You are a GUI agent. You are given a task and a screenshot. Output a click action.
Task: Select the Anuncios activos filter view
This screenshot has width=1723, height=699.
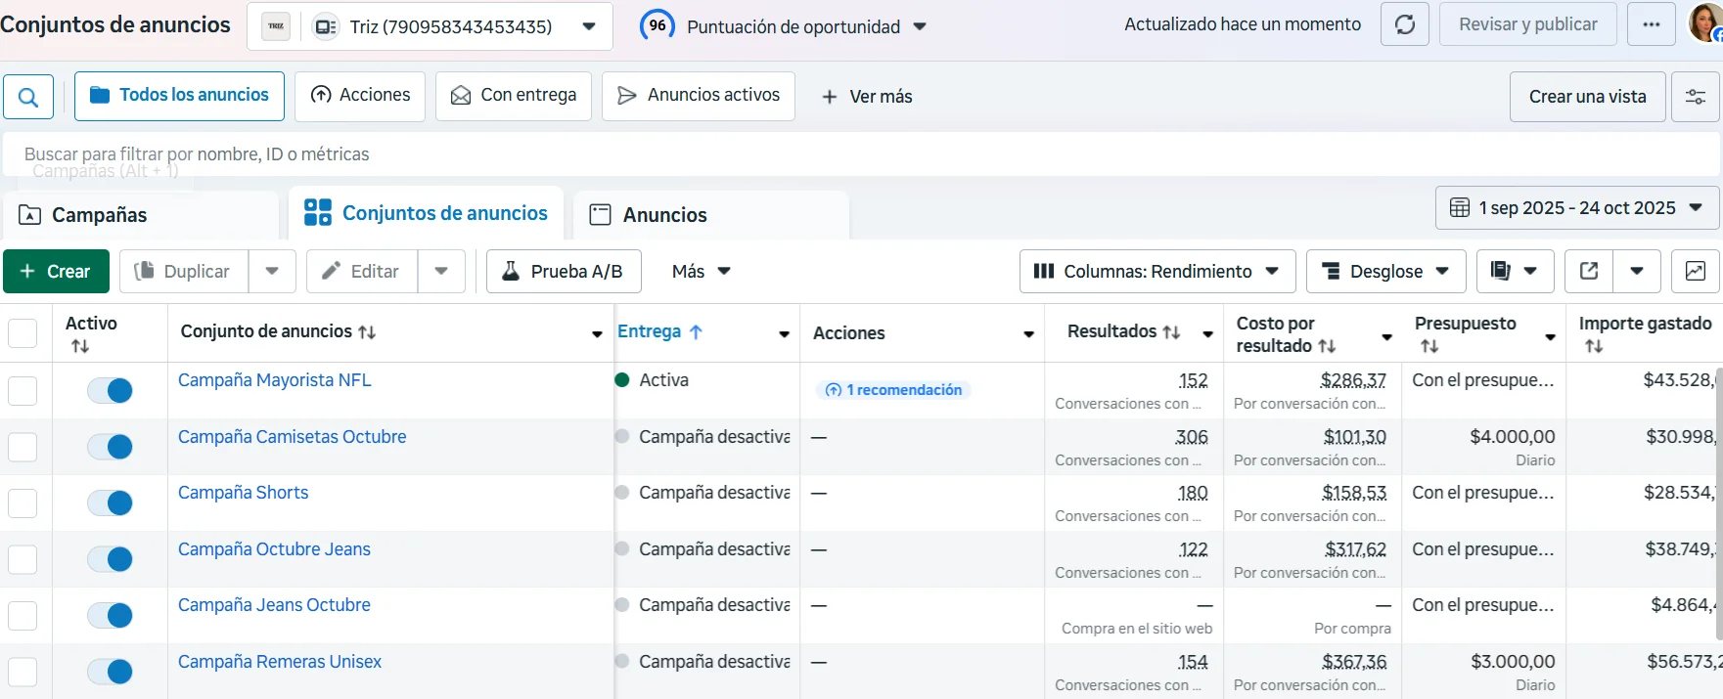[x=699, y=96]
